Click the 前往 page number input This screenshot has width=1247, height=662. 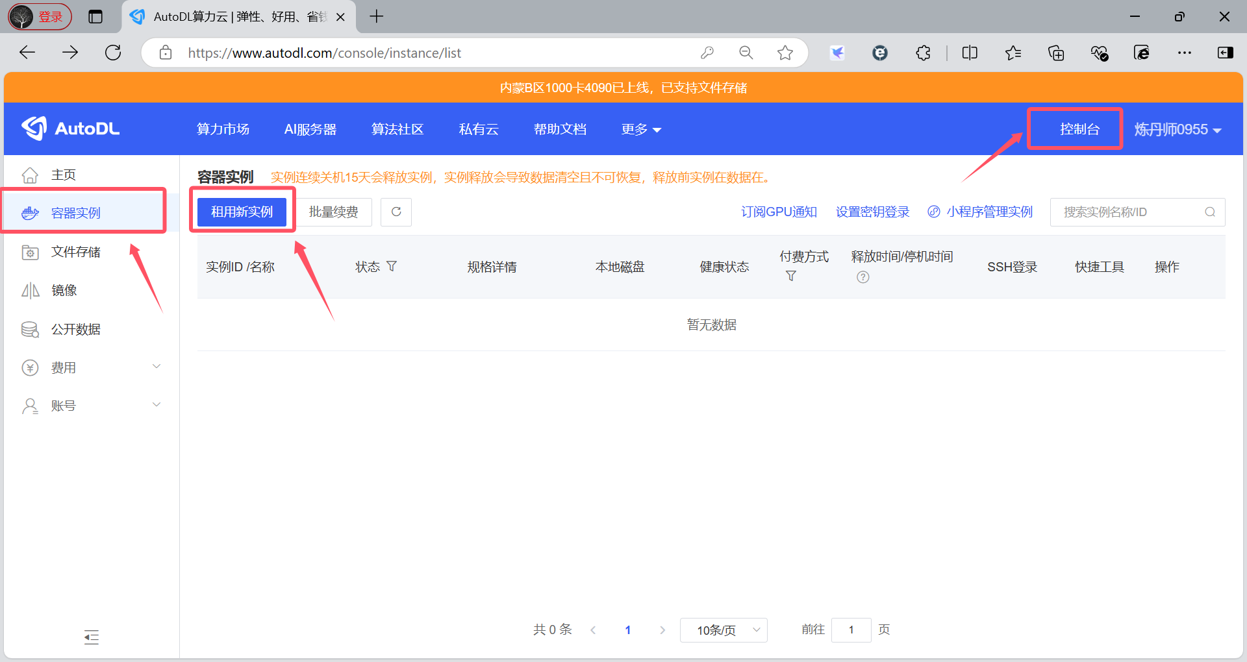(851, 630)
